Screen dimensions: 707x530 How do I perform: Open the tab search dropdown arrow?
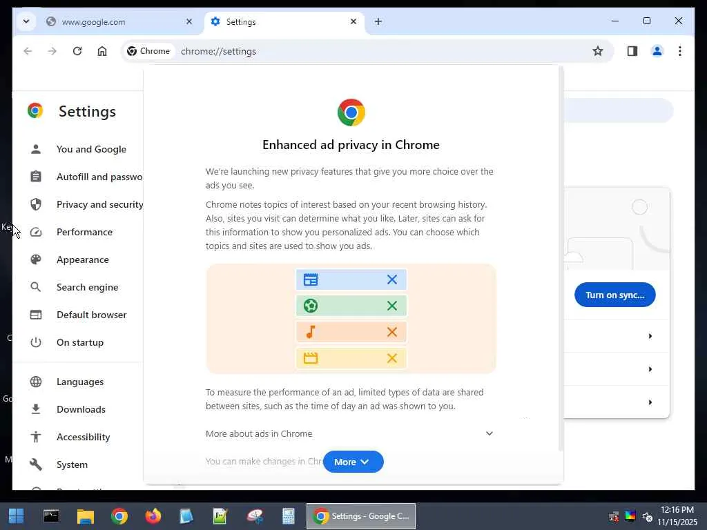coord(26,21)
